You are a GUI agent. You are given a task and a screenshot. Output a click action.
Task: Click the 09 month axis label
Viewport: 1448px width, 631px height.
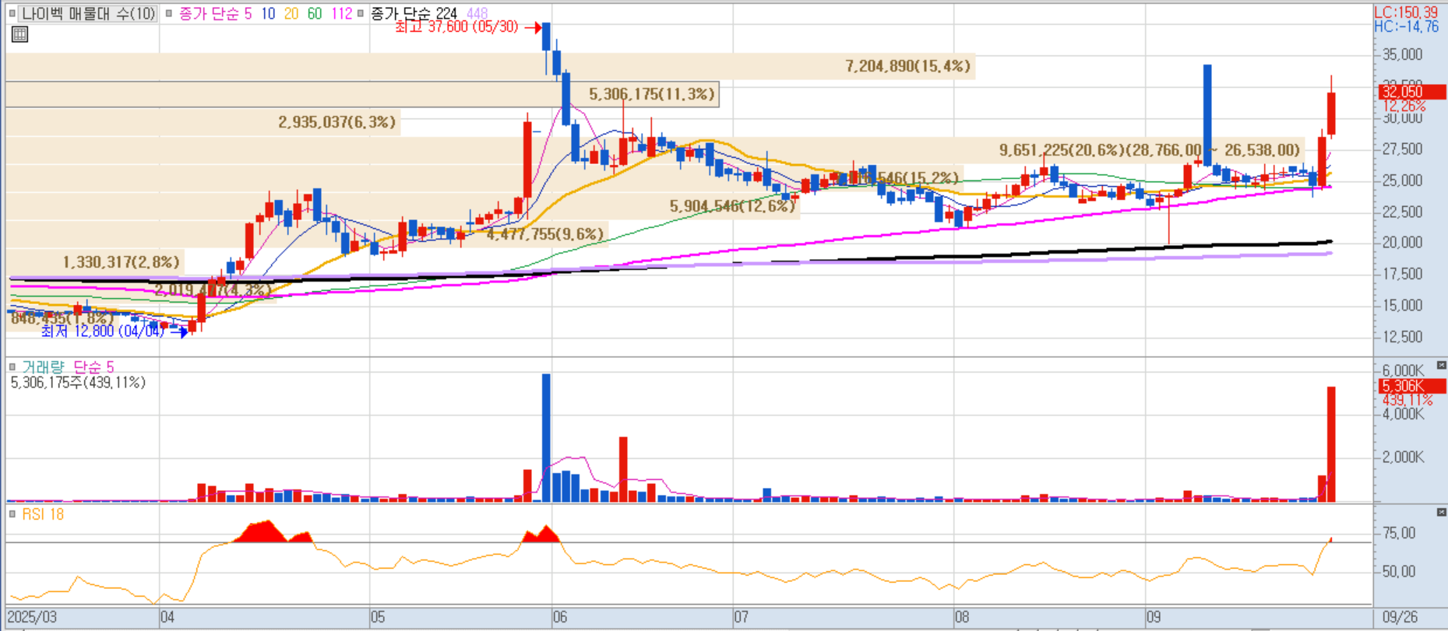1154,617
